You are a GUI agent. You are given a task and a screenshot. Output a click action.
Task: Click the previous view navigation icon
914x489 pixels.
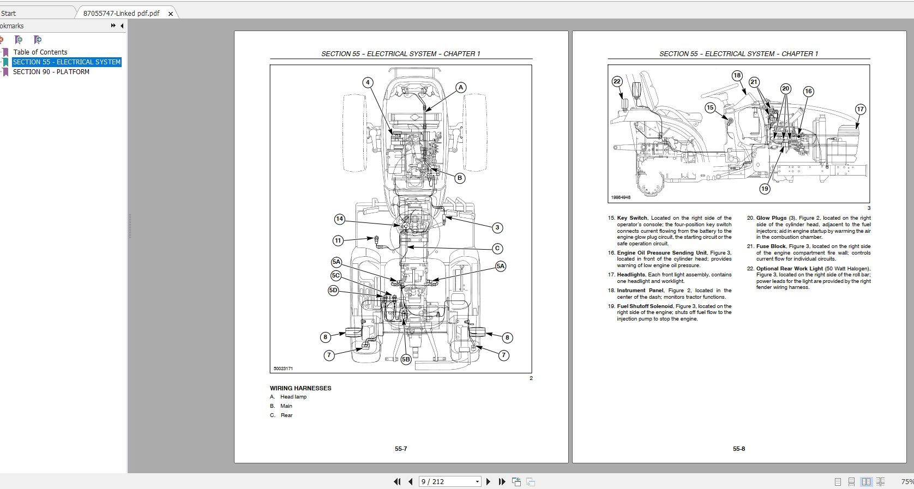click(516, 481)
